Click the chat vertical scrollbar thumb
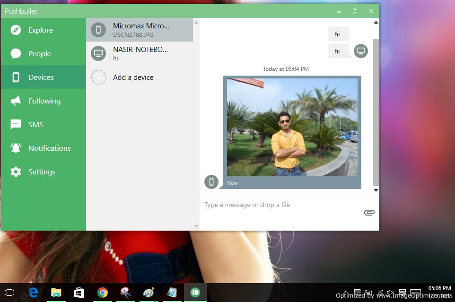Screen dimensions: 455x302 pos(376,112)
